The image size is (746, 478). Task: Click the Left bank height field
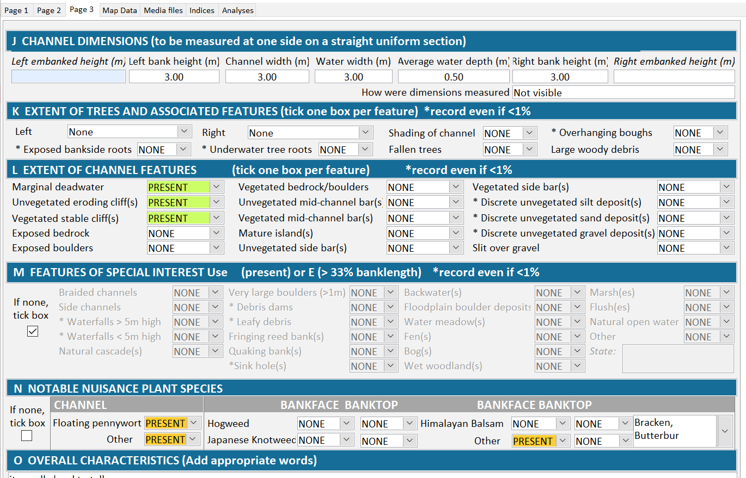[x=174, y=77]
